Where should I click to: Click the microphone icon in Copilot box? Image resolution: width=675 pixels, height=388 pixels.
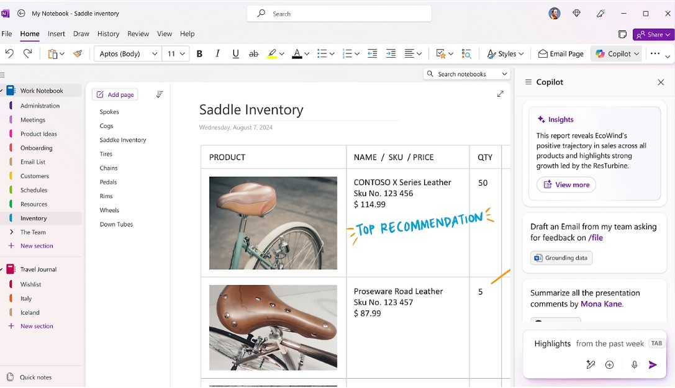pyautogui.click(x=634, y=365)
